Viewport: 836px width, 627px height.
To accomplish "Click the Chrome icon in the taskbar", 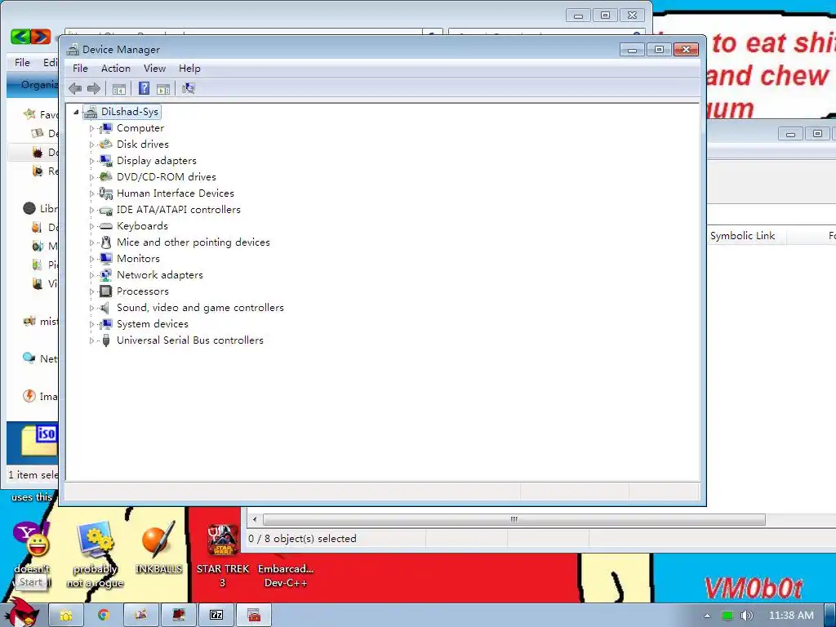I will 103,616.
